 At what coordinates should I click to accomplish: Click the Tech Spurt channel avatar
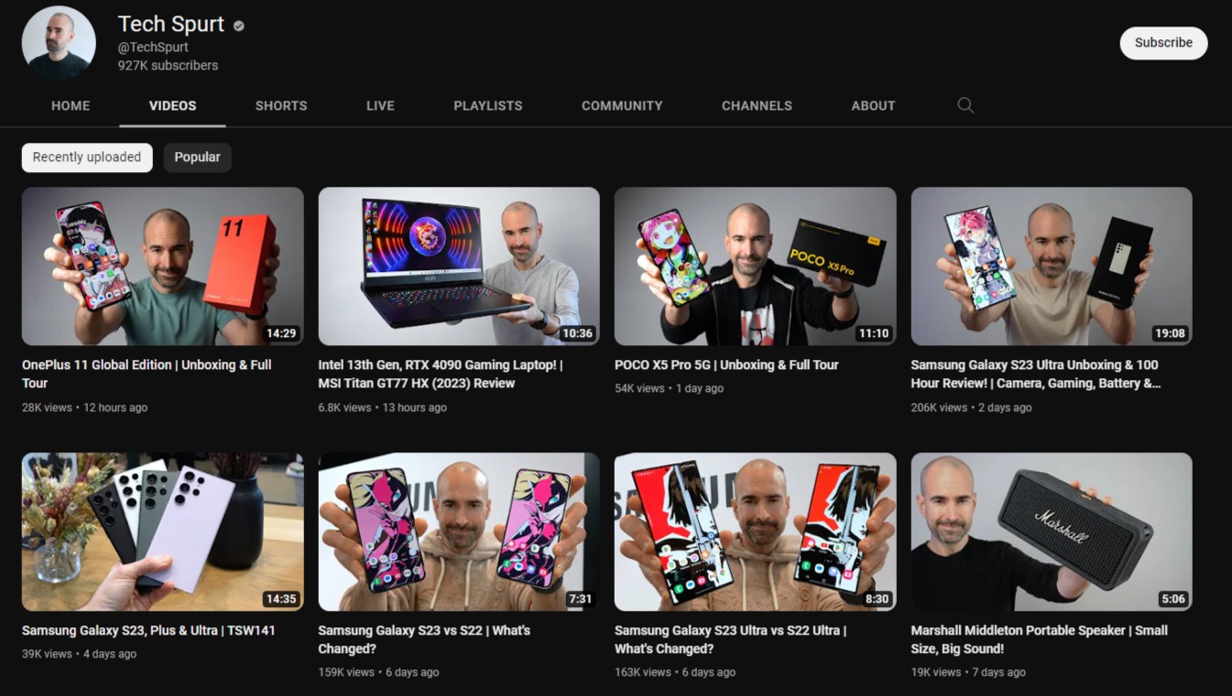[59, 42]
